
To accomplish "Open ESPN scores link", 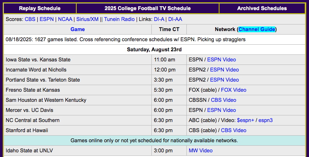I will coord(47,19).
